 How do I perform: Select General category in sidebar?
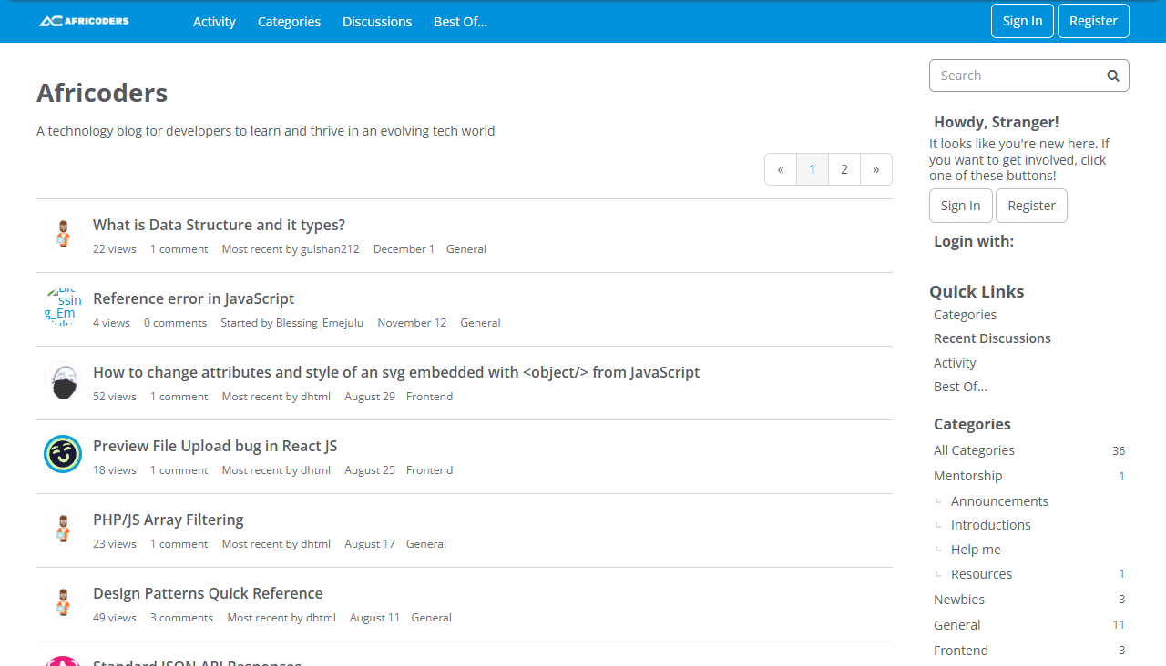tap(956, 625)
